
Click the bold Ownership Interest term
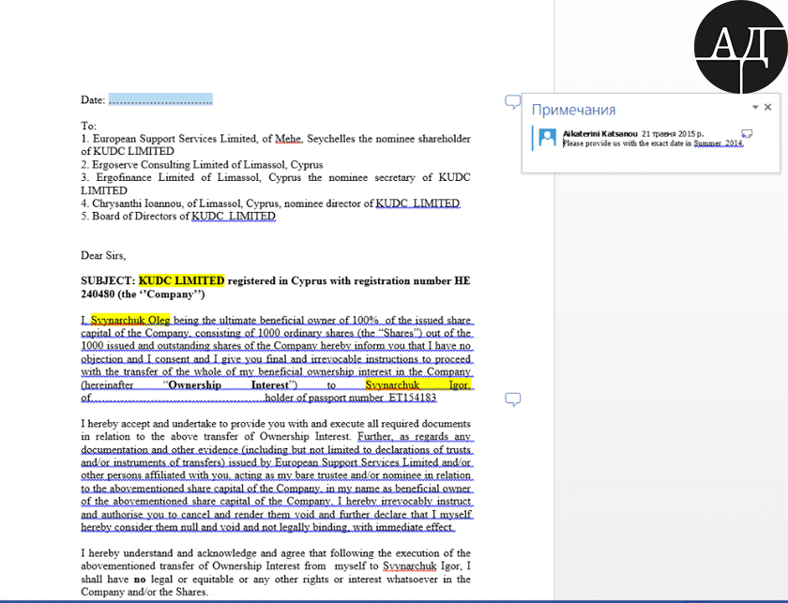[230, 384]
